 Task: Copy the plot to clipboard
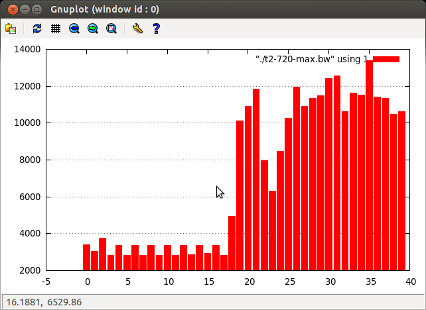point(11,28)
